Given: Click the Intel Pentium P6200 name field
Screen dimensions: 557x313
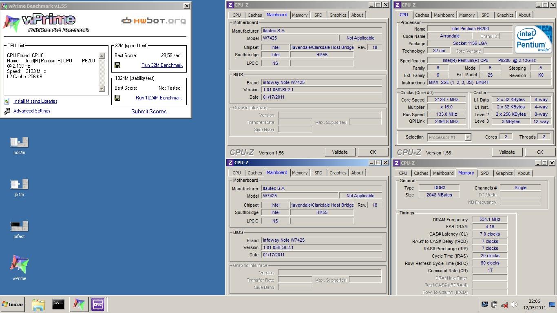Looking at the screenshot, I should 470,29.
